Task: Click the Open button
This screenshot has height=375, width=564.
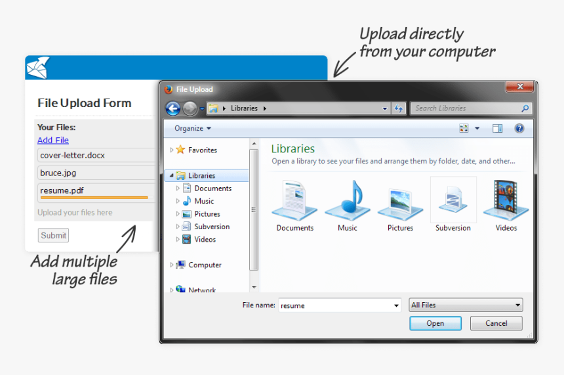Action: pos(435,323)
